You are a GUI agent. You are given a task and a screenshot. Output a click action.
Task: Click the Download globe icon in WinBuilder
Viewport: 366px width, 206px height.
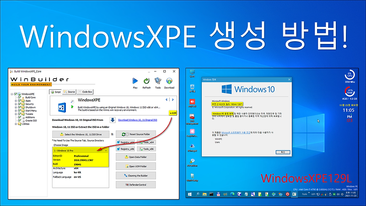(169, 81)
